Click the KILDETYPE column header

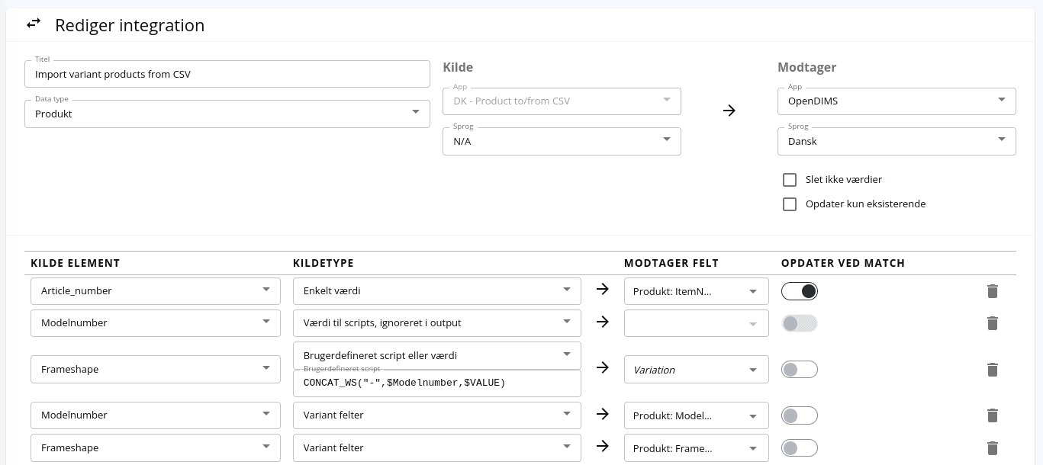pos(324,263)
